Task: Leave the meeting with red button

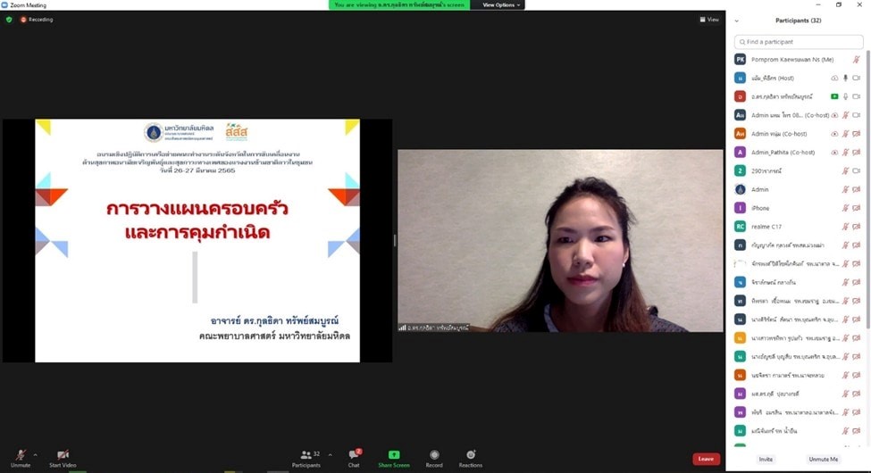Action: point(706,459)
